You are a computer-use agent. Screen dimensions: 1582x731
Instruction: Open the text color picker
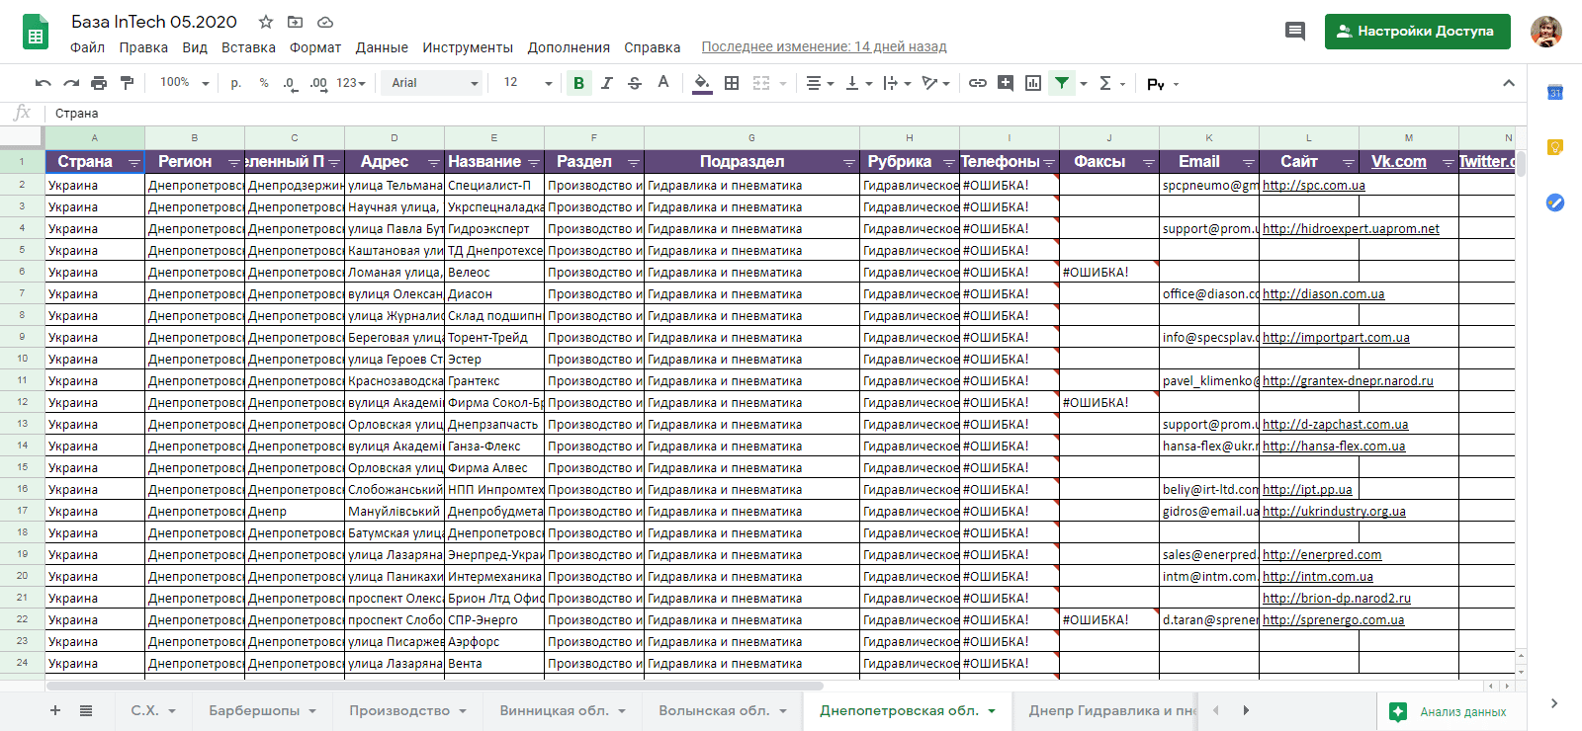663,83
